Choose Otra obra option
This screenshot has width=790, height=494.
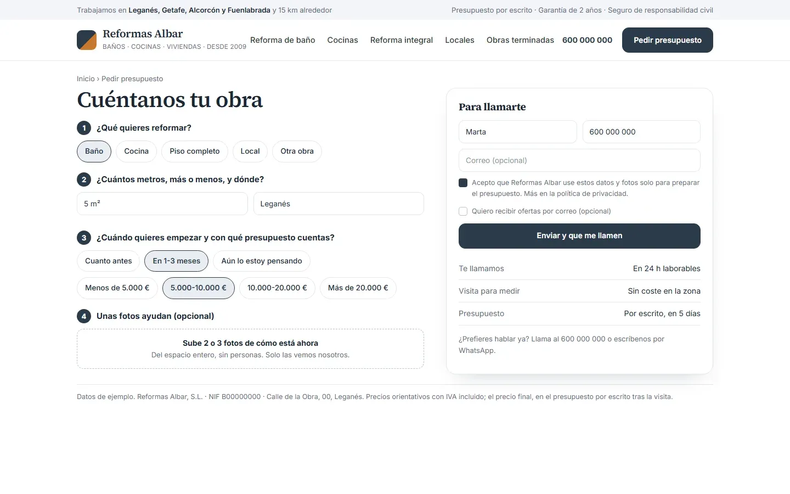297,151
